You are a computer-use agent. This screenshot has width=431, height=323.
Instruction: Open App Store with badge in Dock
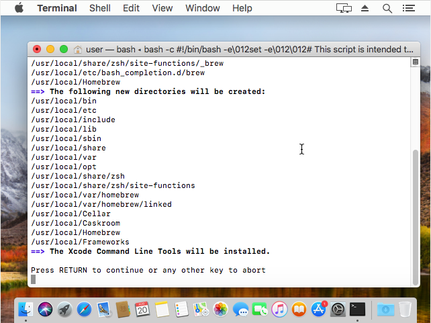point(318,309)
